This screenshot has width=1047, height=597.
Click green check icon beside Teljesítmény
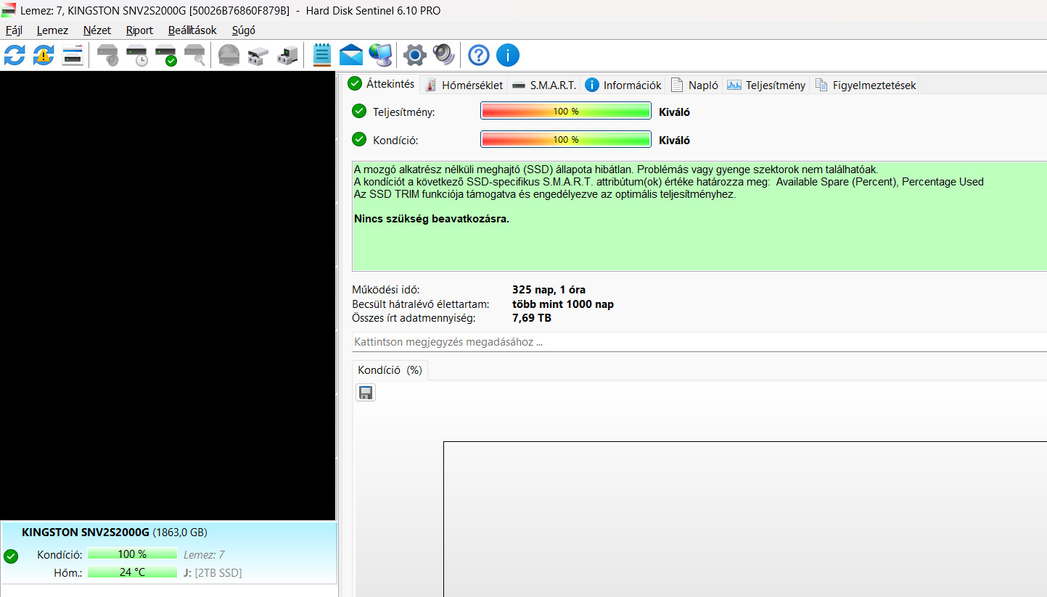(359, 111)
